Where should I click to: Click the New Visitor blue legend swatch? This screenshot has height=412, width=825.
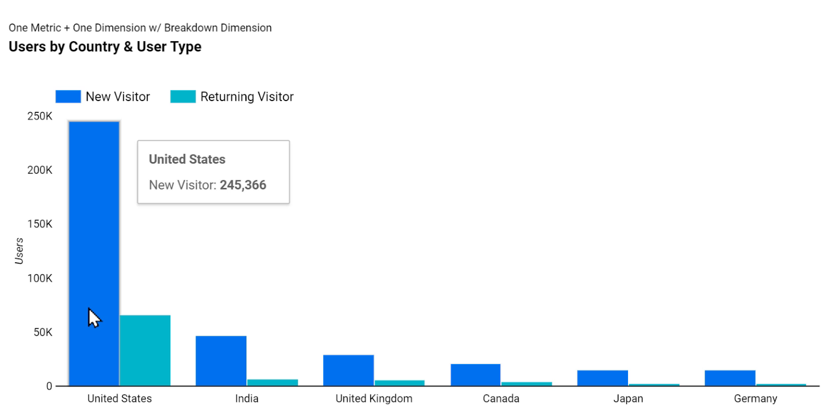68,97
